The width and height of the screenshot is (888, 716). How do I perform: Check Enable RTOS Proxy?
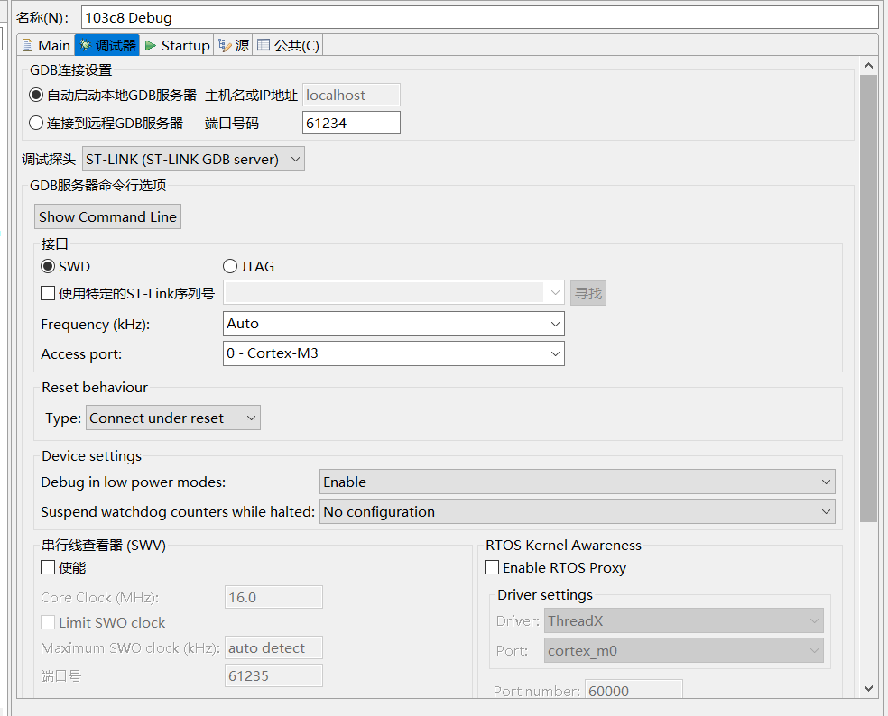(492, 567)
